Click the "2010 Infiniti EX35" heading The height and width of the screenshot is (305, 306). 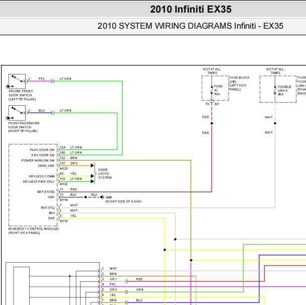[191, 9]
